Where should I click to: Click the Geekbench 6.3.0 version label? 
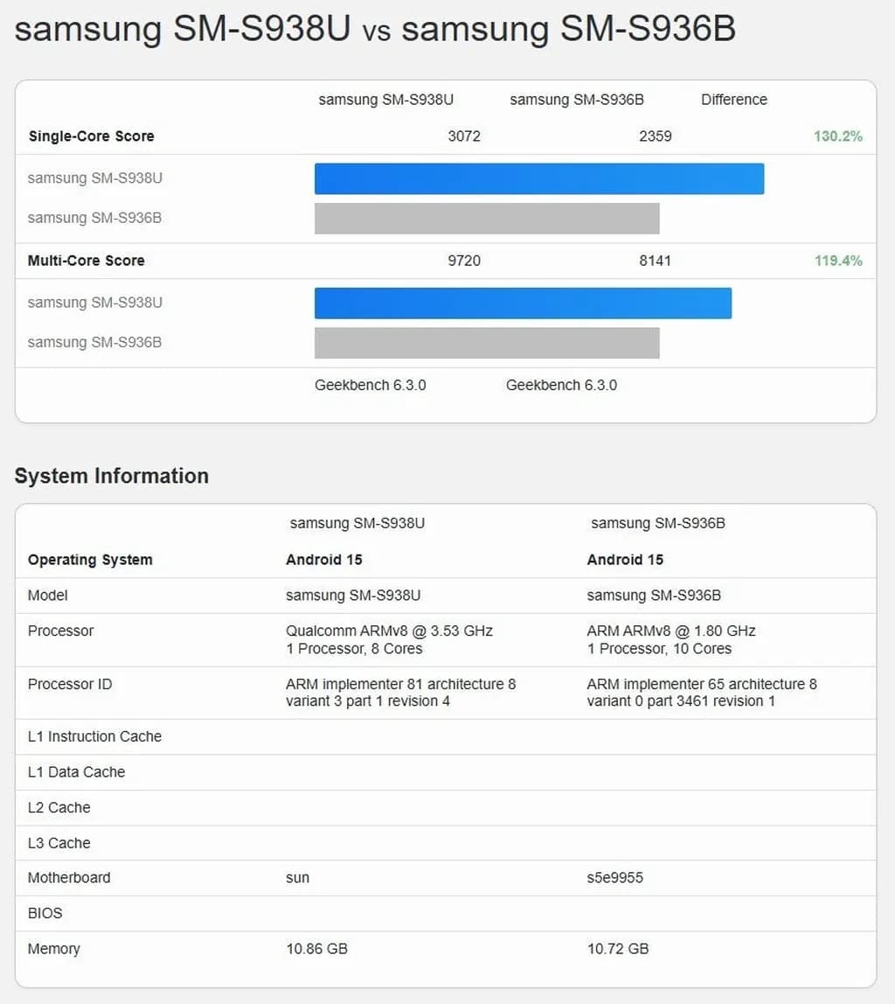tap(369, 385)
